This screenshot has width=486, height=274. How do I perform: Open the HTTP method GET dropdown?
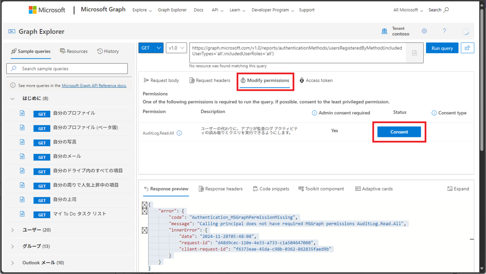(151, 48)
